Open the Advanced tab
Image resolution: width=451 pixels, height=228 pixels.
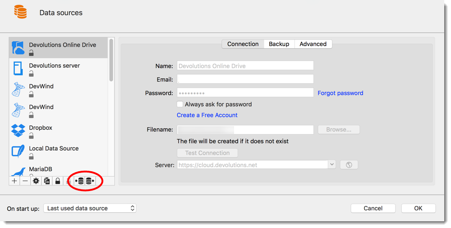(x=313, y=44)
